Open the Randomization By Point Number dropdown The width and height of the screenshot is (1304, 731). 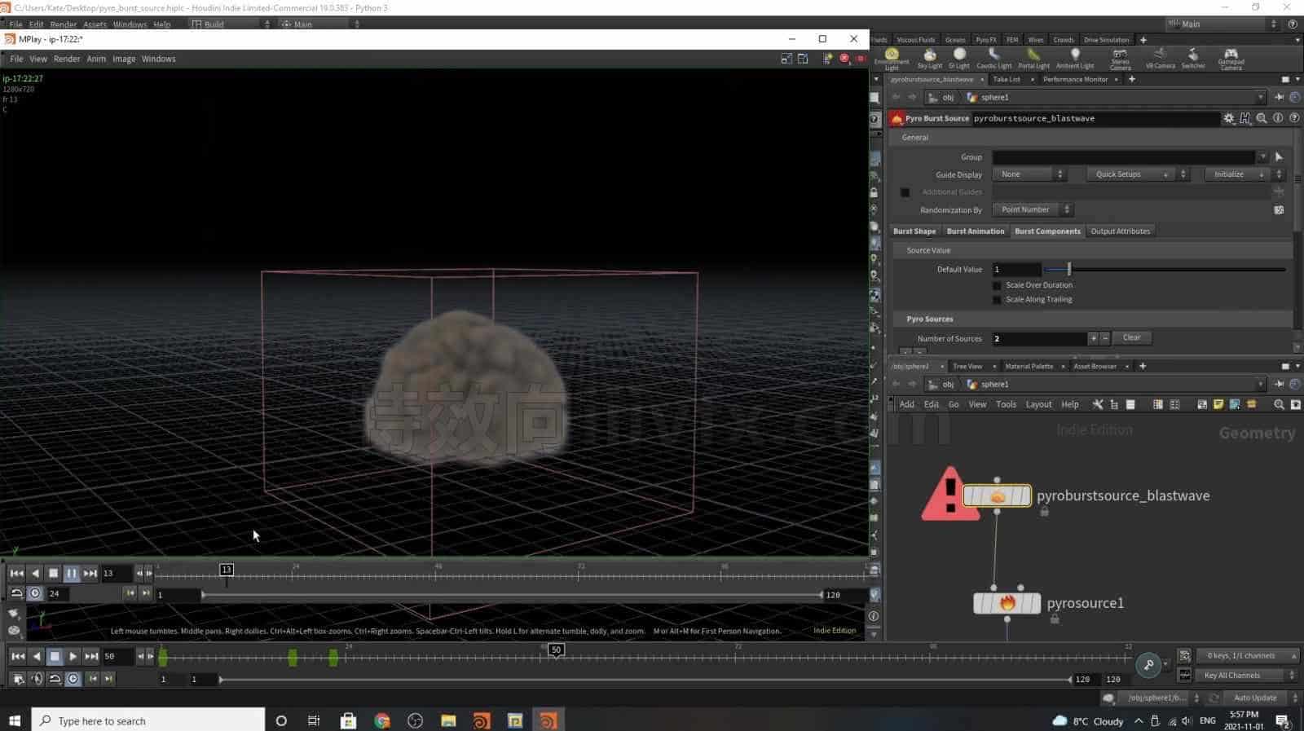tap(1033, 209)
